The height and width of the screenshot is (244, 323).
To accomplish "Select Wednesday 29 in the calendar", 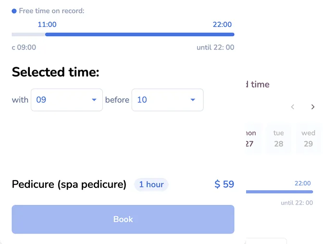I will coord(308,138).
